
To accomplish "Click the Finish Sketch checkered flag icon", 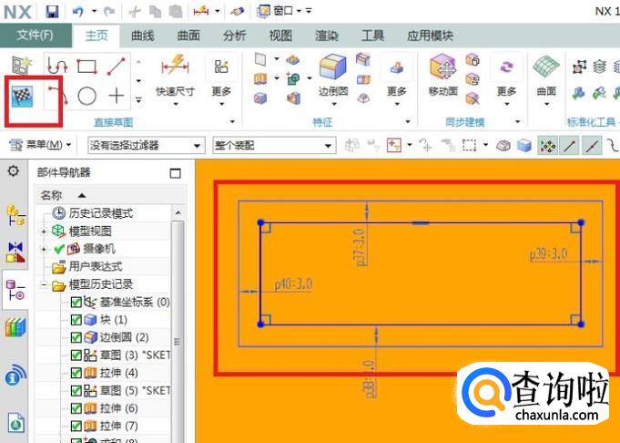I will pyautogui.click(x=22, y=97).
